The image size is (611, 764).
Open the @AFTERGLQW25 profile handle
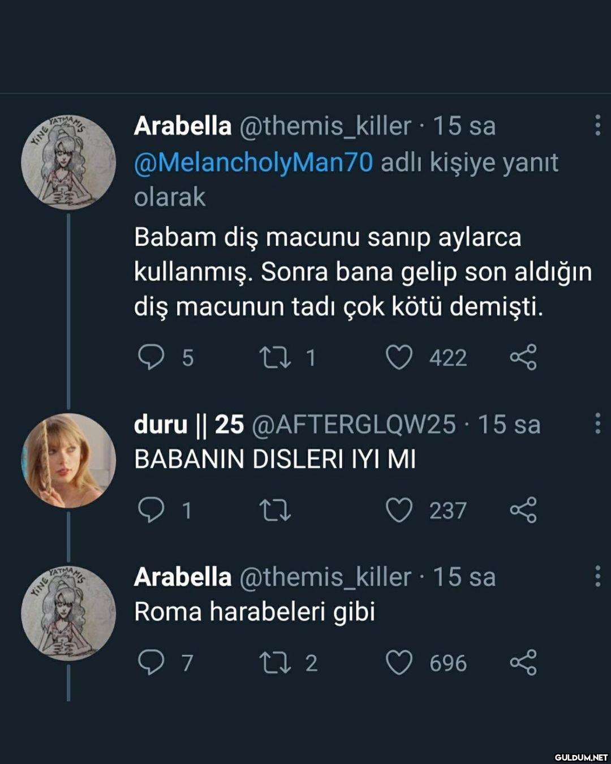353,424
